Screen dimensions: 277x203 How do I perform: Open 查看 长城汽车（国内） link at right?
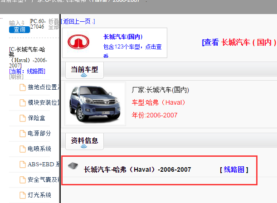239,42
